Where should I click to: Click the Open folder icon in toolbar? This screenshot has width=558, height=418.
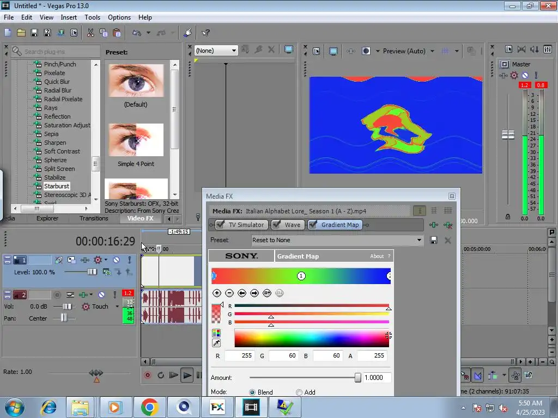point(21,33)
